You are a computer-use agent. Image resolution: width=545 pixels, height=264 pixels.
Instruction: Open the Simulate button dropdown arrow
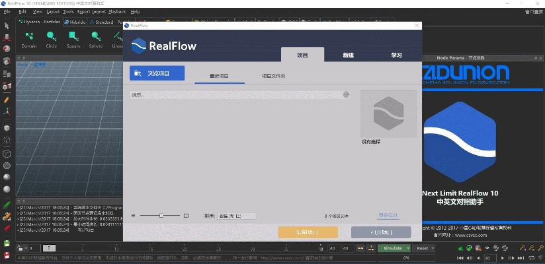click(x=407, y=248)
